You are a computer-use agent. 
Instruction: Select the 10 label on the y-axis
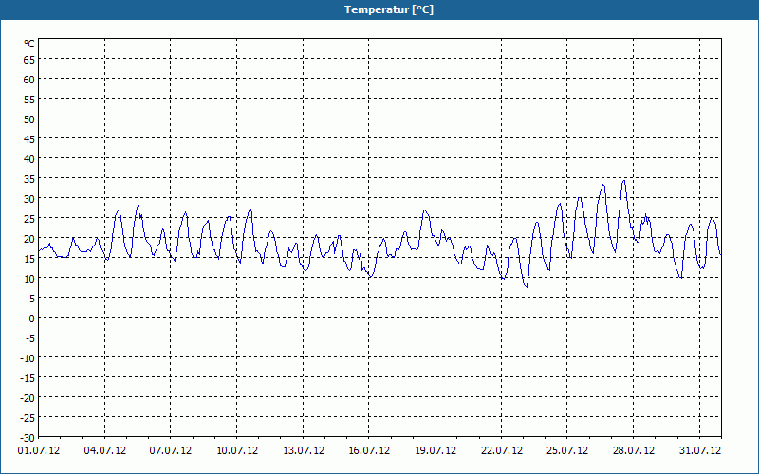[x=29, y=279]
